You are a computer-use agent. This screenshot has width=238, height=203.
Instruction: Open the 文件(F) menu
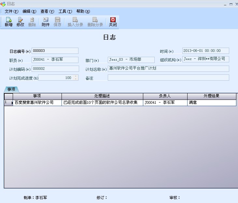point(11,11)
